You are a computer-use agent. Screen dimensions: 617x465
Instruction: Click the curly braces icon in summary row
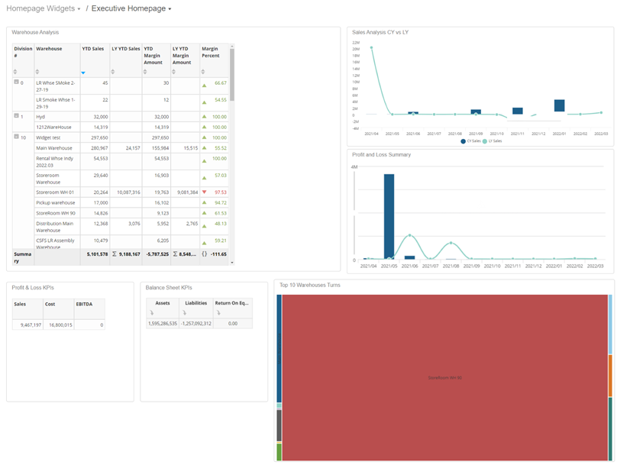204,253
